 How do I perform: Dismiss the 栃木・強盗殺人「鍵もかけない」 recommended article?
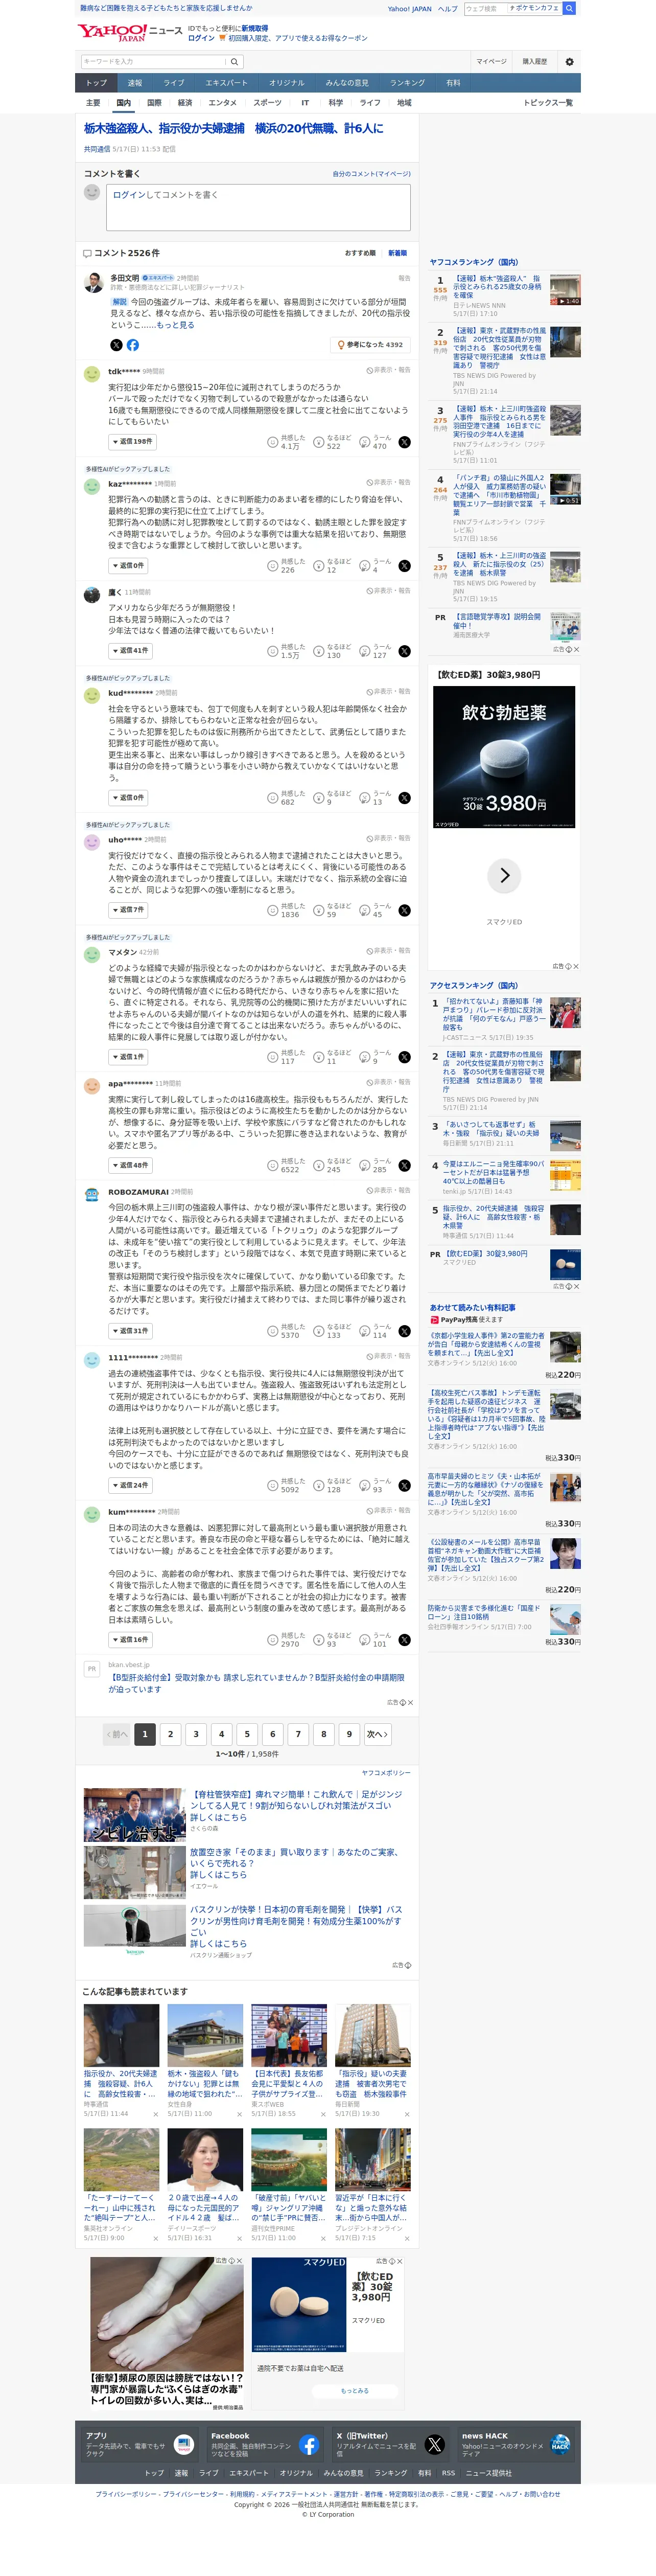[239, 2115]
